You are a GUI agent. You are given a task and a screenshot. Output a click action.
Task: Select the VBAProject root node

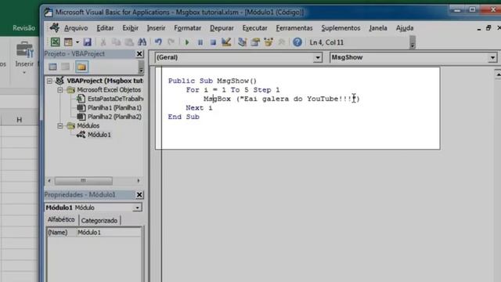tap(105, 81)
